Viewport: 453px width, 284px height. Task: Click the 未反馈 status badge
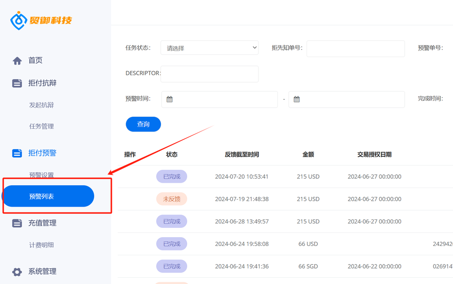pyautogui.click(x=172, y=199)
